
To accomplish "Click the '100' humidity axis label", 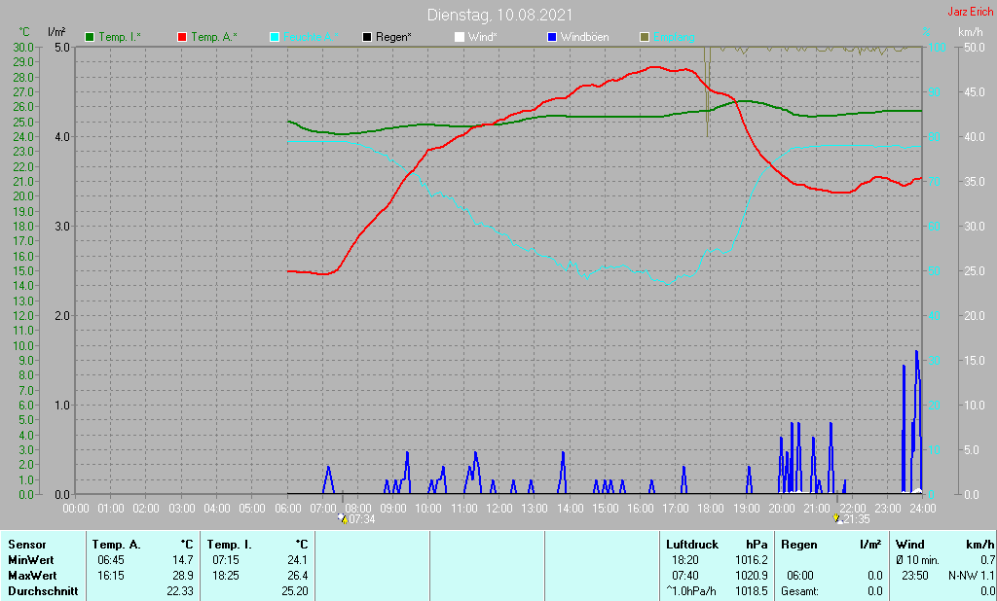I will 938,47.
